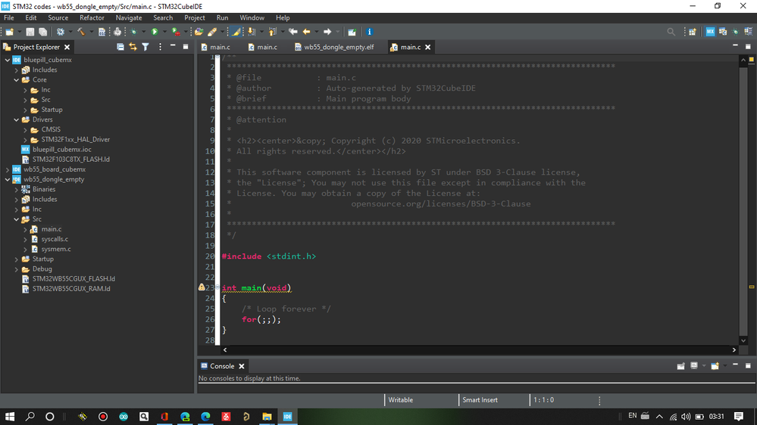Click the New file toolbar icon
Viewport: 757px width, 425px height.
[x=9, y=32]
